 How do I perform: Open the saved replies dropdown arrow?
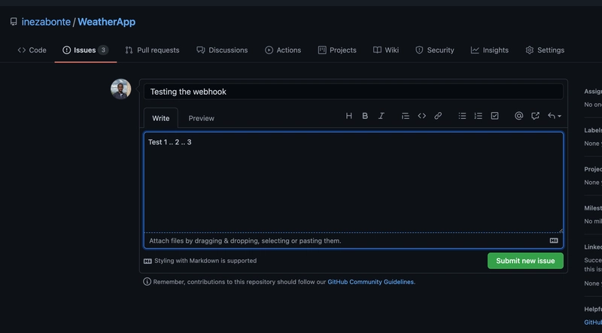pos(555,116)
